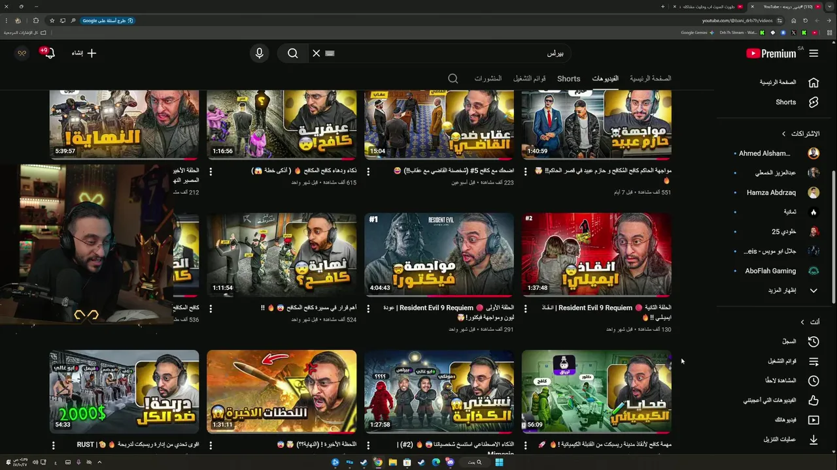
Task: Open Google Gemini bookmark
Action: (x=697, y=33)
